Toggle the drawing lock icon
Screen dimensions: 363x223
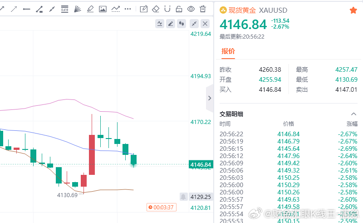(179, 9)
